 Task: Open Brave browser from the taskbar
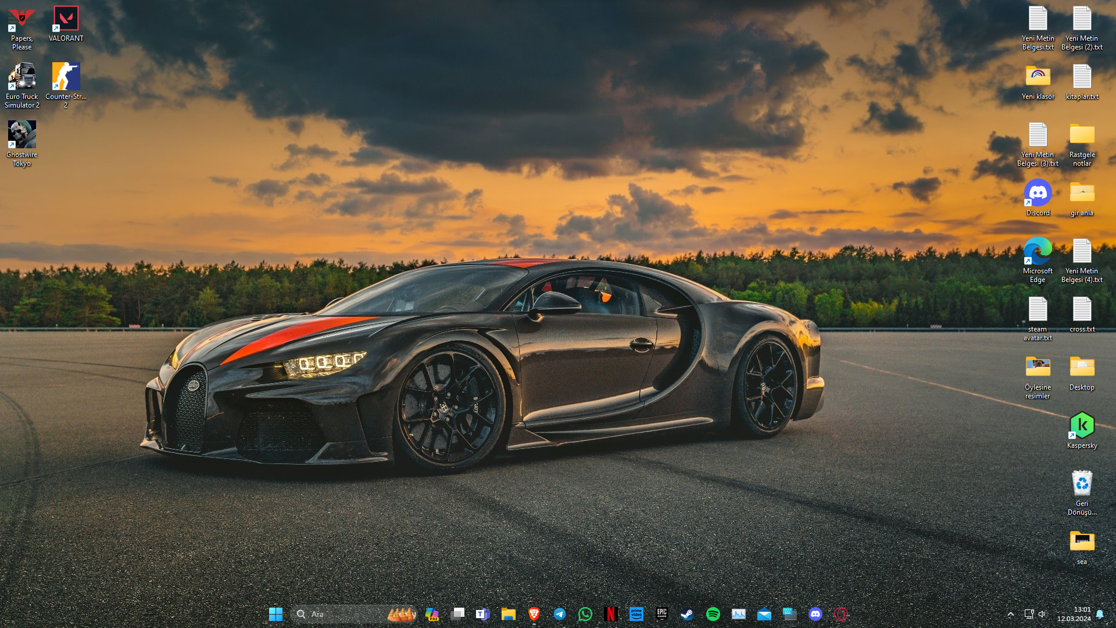click(534, 614)
